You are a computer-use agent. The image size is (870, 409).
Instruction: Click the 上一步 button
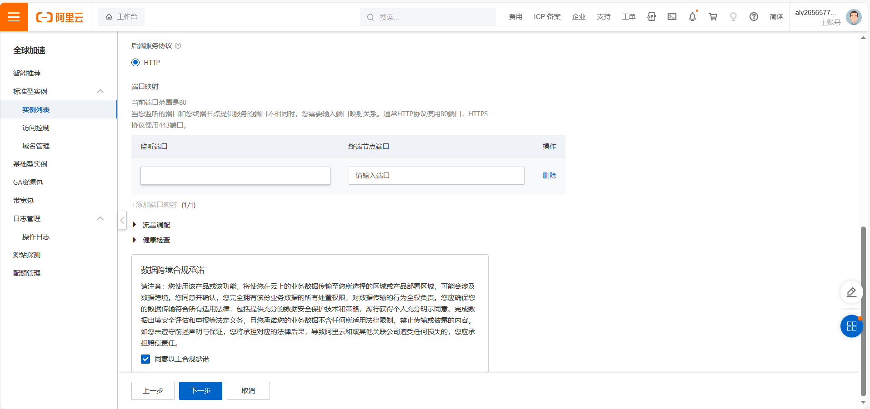tap(153, 391)
